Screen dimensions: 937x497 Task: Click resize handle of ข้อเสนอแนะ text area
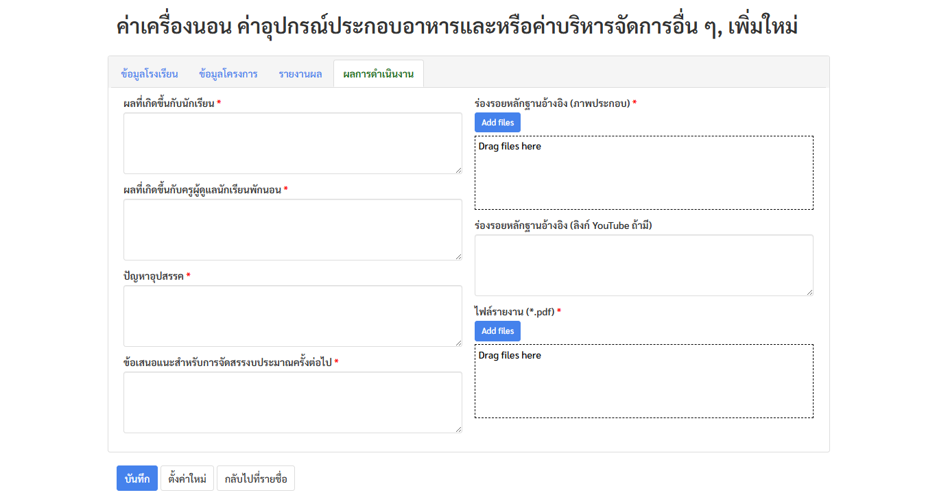point(458,429)
